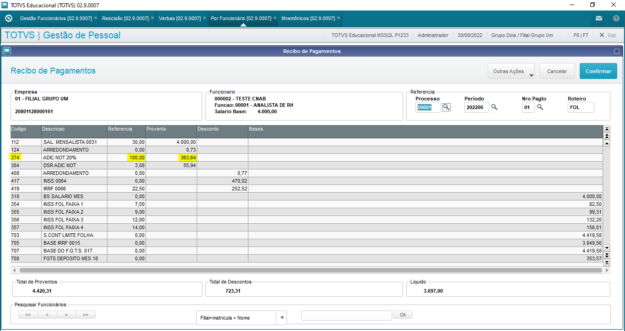Screen dimensions: 625x331
Task: Close the Verbas tab
Action: coord(205,18)
